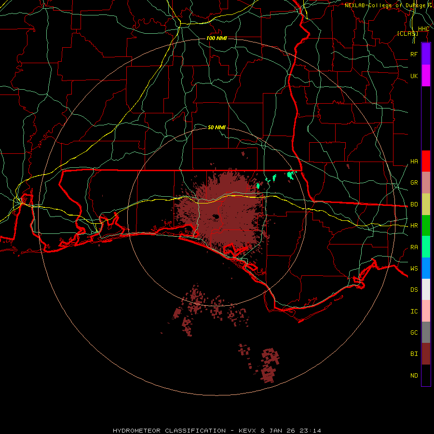
Task: Click the 'HA' legend label
Action: point(414,162)
